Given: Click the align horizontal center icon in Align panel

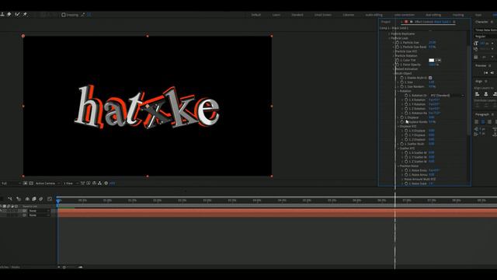Looking at the screenshot, I should click(x=485, y=94).
